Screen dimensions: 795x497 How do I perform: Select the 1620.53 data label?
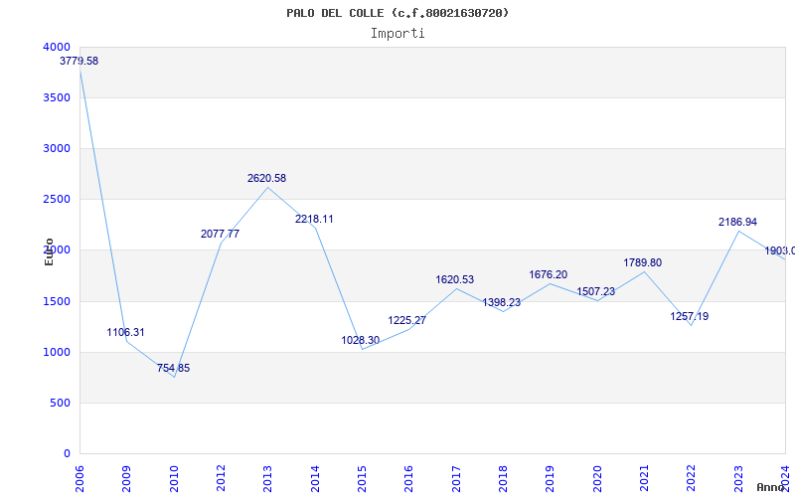(455, 280)
